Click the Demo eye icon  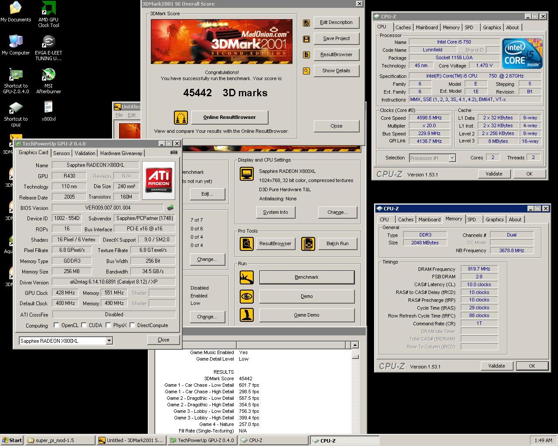tap(247, 296)
